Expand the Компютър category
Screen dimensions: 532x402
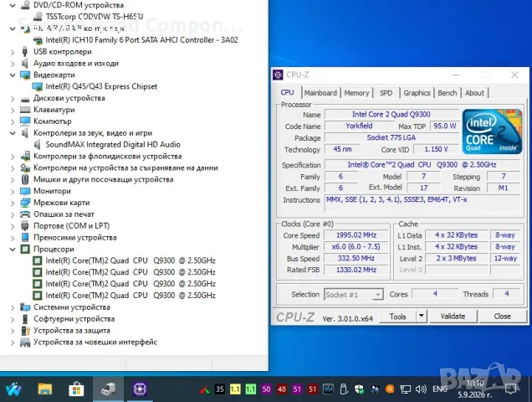point(13,121)
